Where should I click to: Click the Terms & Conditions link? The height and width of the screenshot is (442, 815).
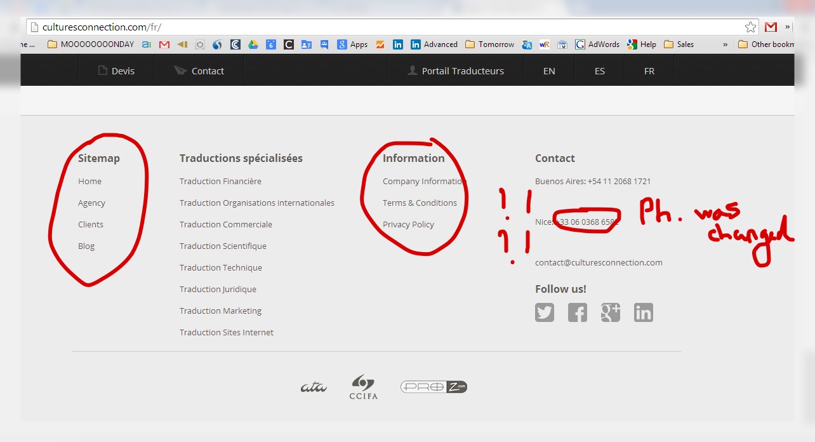420,203
